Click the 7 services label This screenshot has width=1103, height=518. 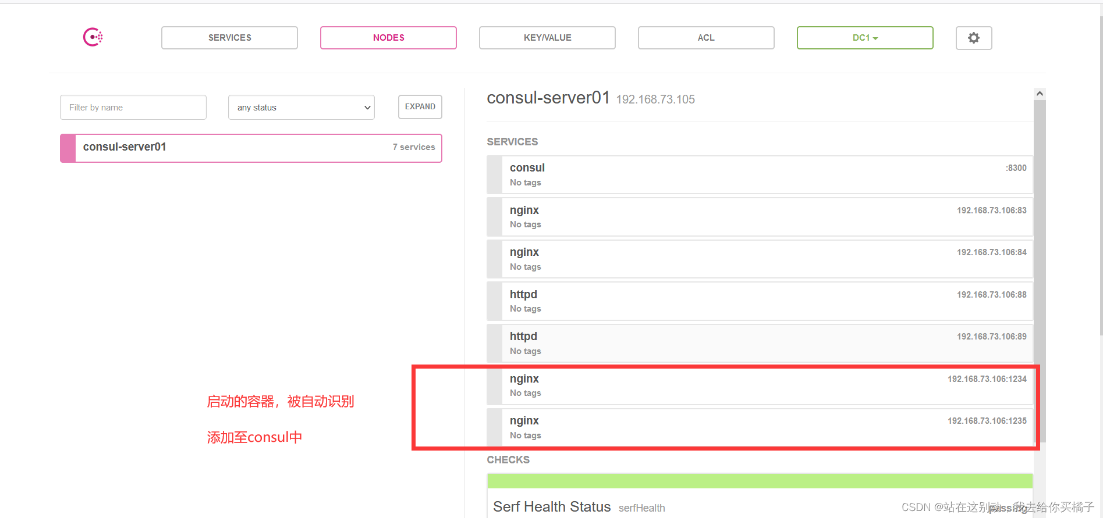[x=414, y=147]
